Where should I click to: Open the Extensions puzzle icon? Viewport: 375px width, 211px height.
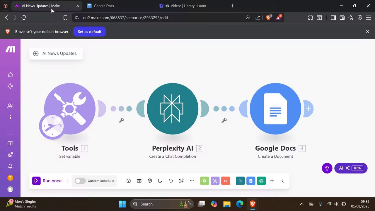click(x=311, y=18)
